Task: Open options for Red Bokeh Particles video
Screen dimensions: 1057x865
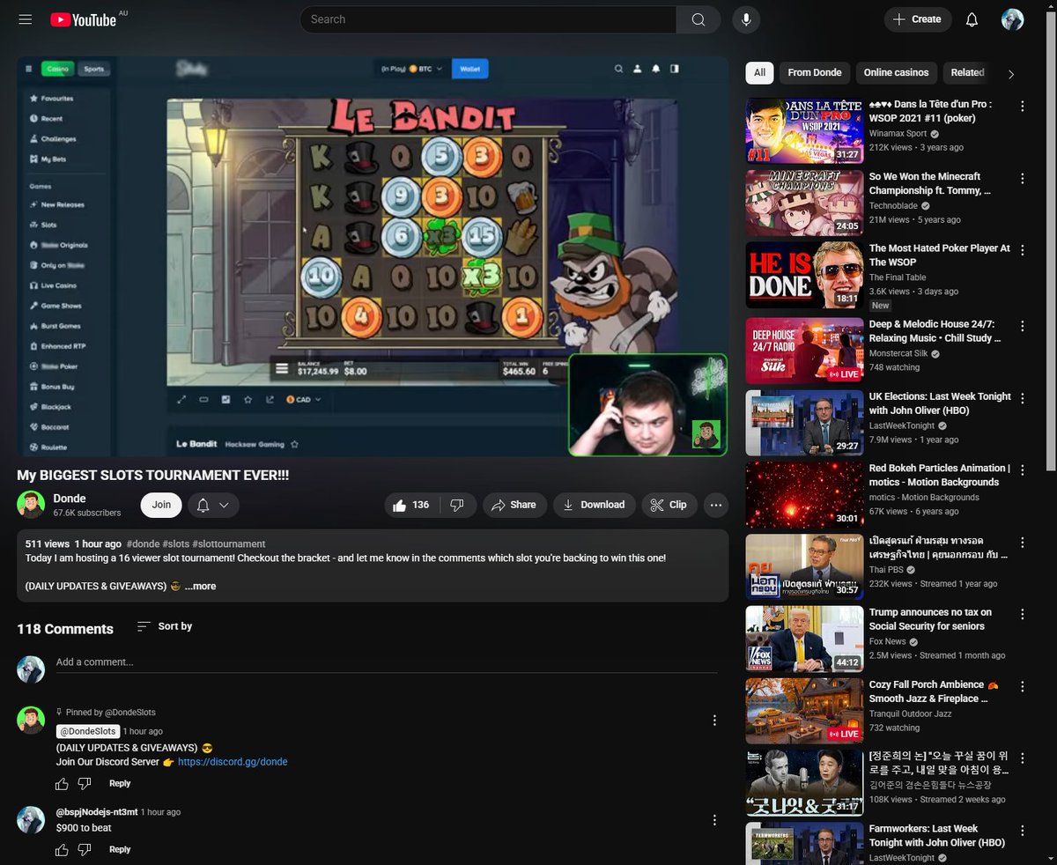Action: coord(1022,469)
